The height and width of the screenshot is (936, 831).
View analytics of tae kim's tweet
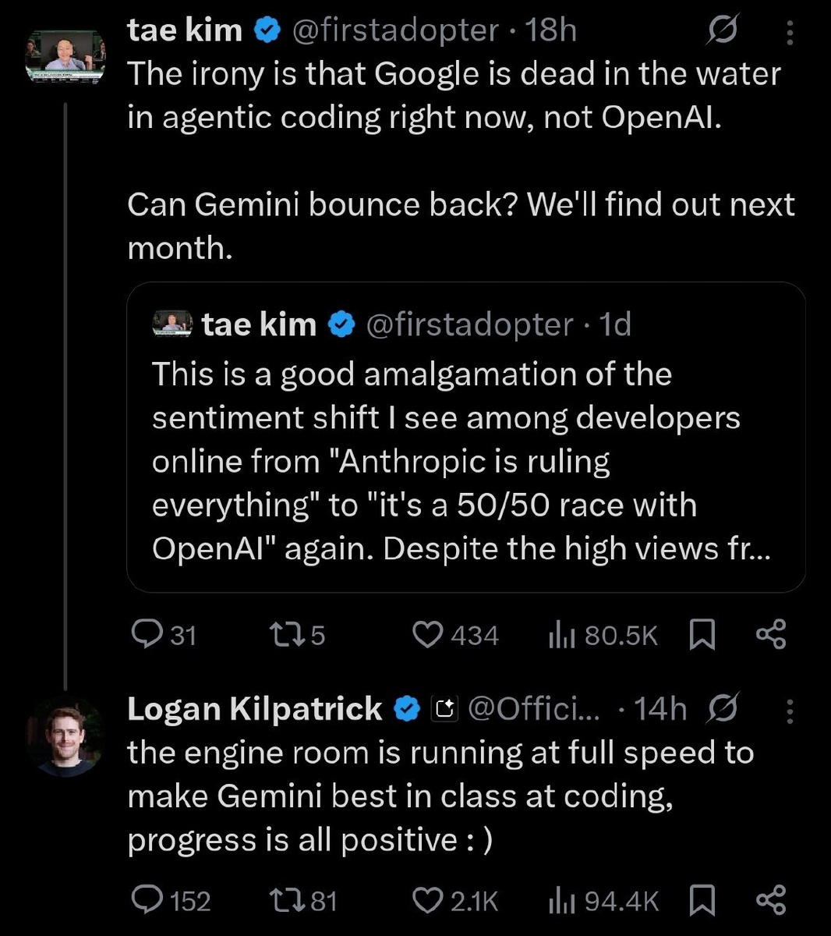coord(561,636)
